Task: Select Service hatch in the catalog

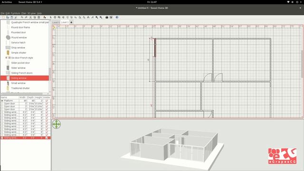Action: pos(18,42)
